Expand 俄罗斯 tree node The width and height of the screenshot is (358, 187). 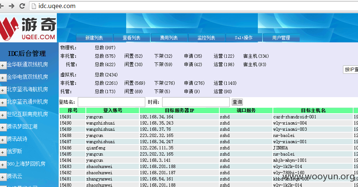[3, 152]
